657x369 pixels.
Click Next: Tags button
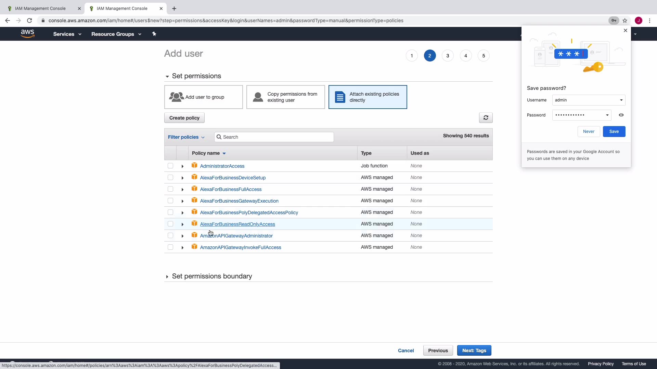[x=474, y=351]
